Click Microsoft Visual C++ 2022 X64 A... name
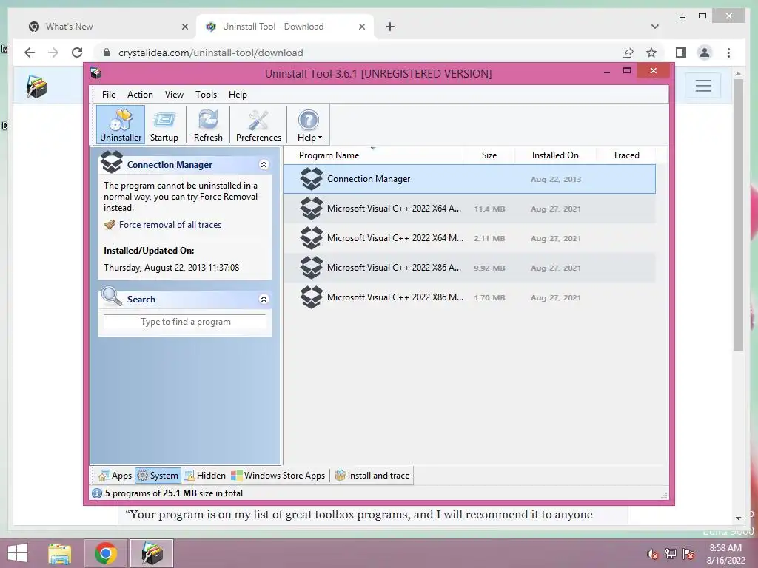 [x=394, y=209]
